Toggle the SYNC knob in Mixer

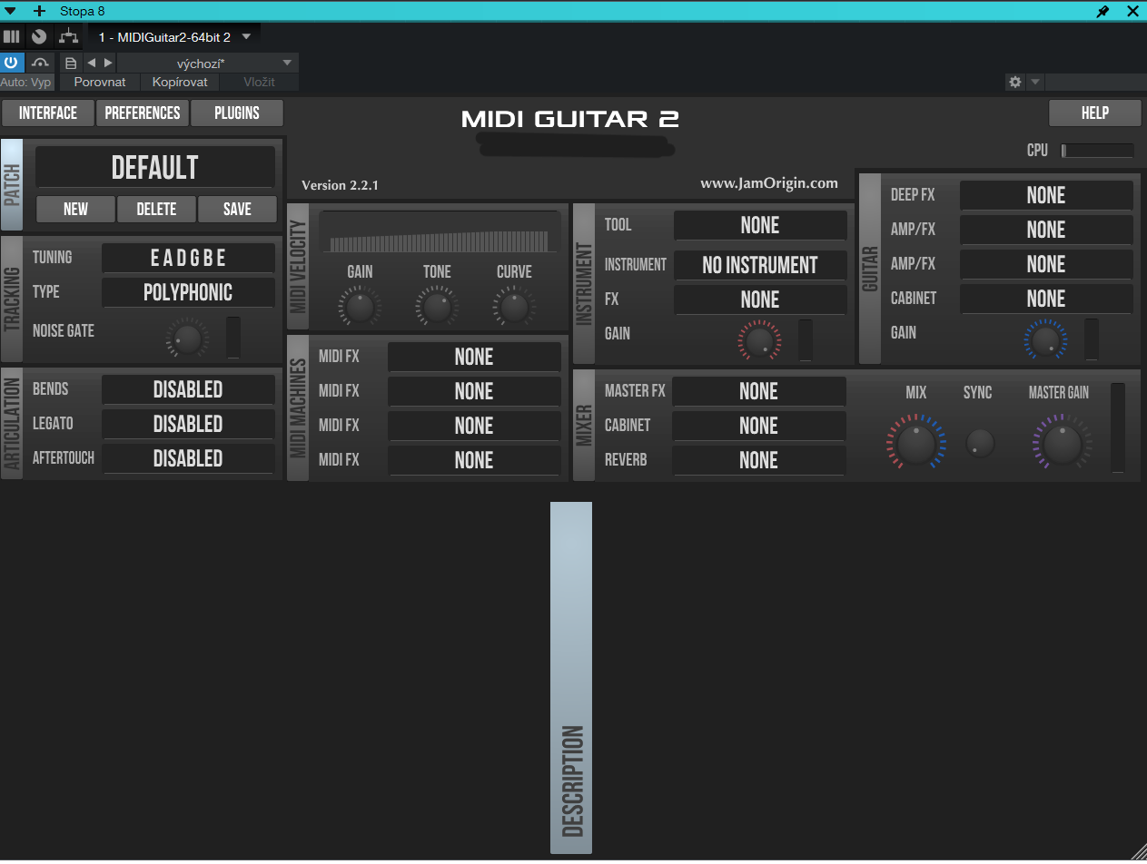coord(979,443)
